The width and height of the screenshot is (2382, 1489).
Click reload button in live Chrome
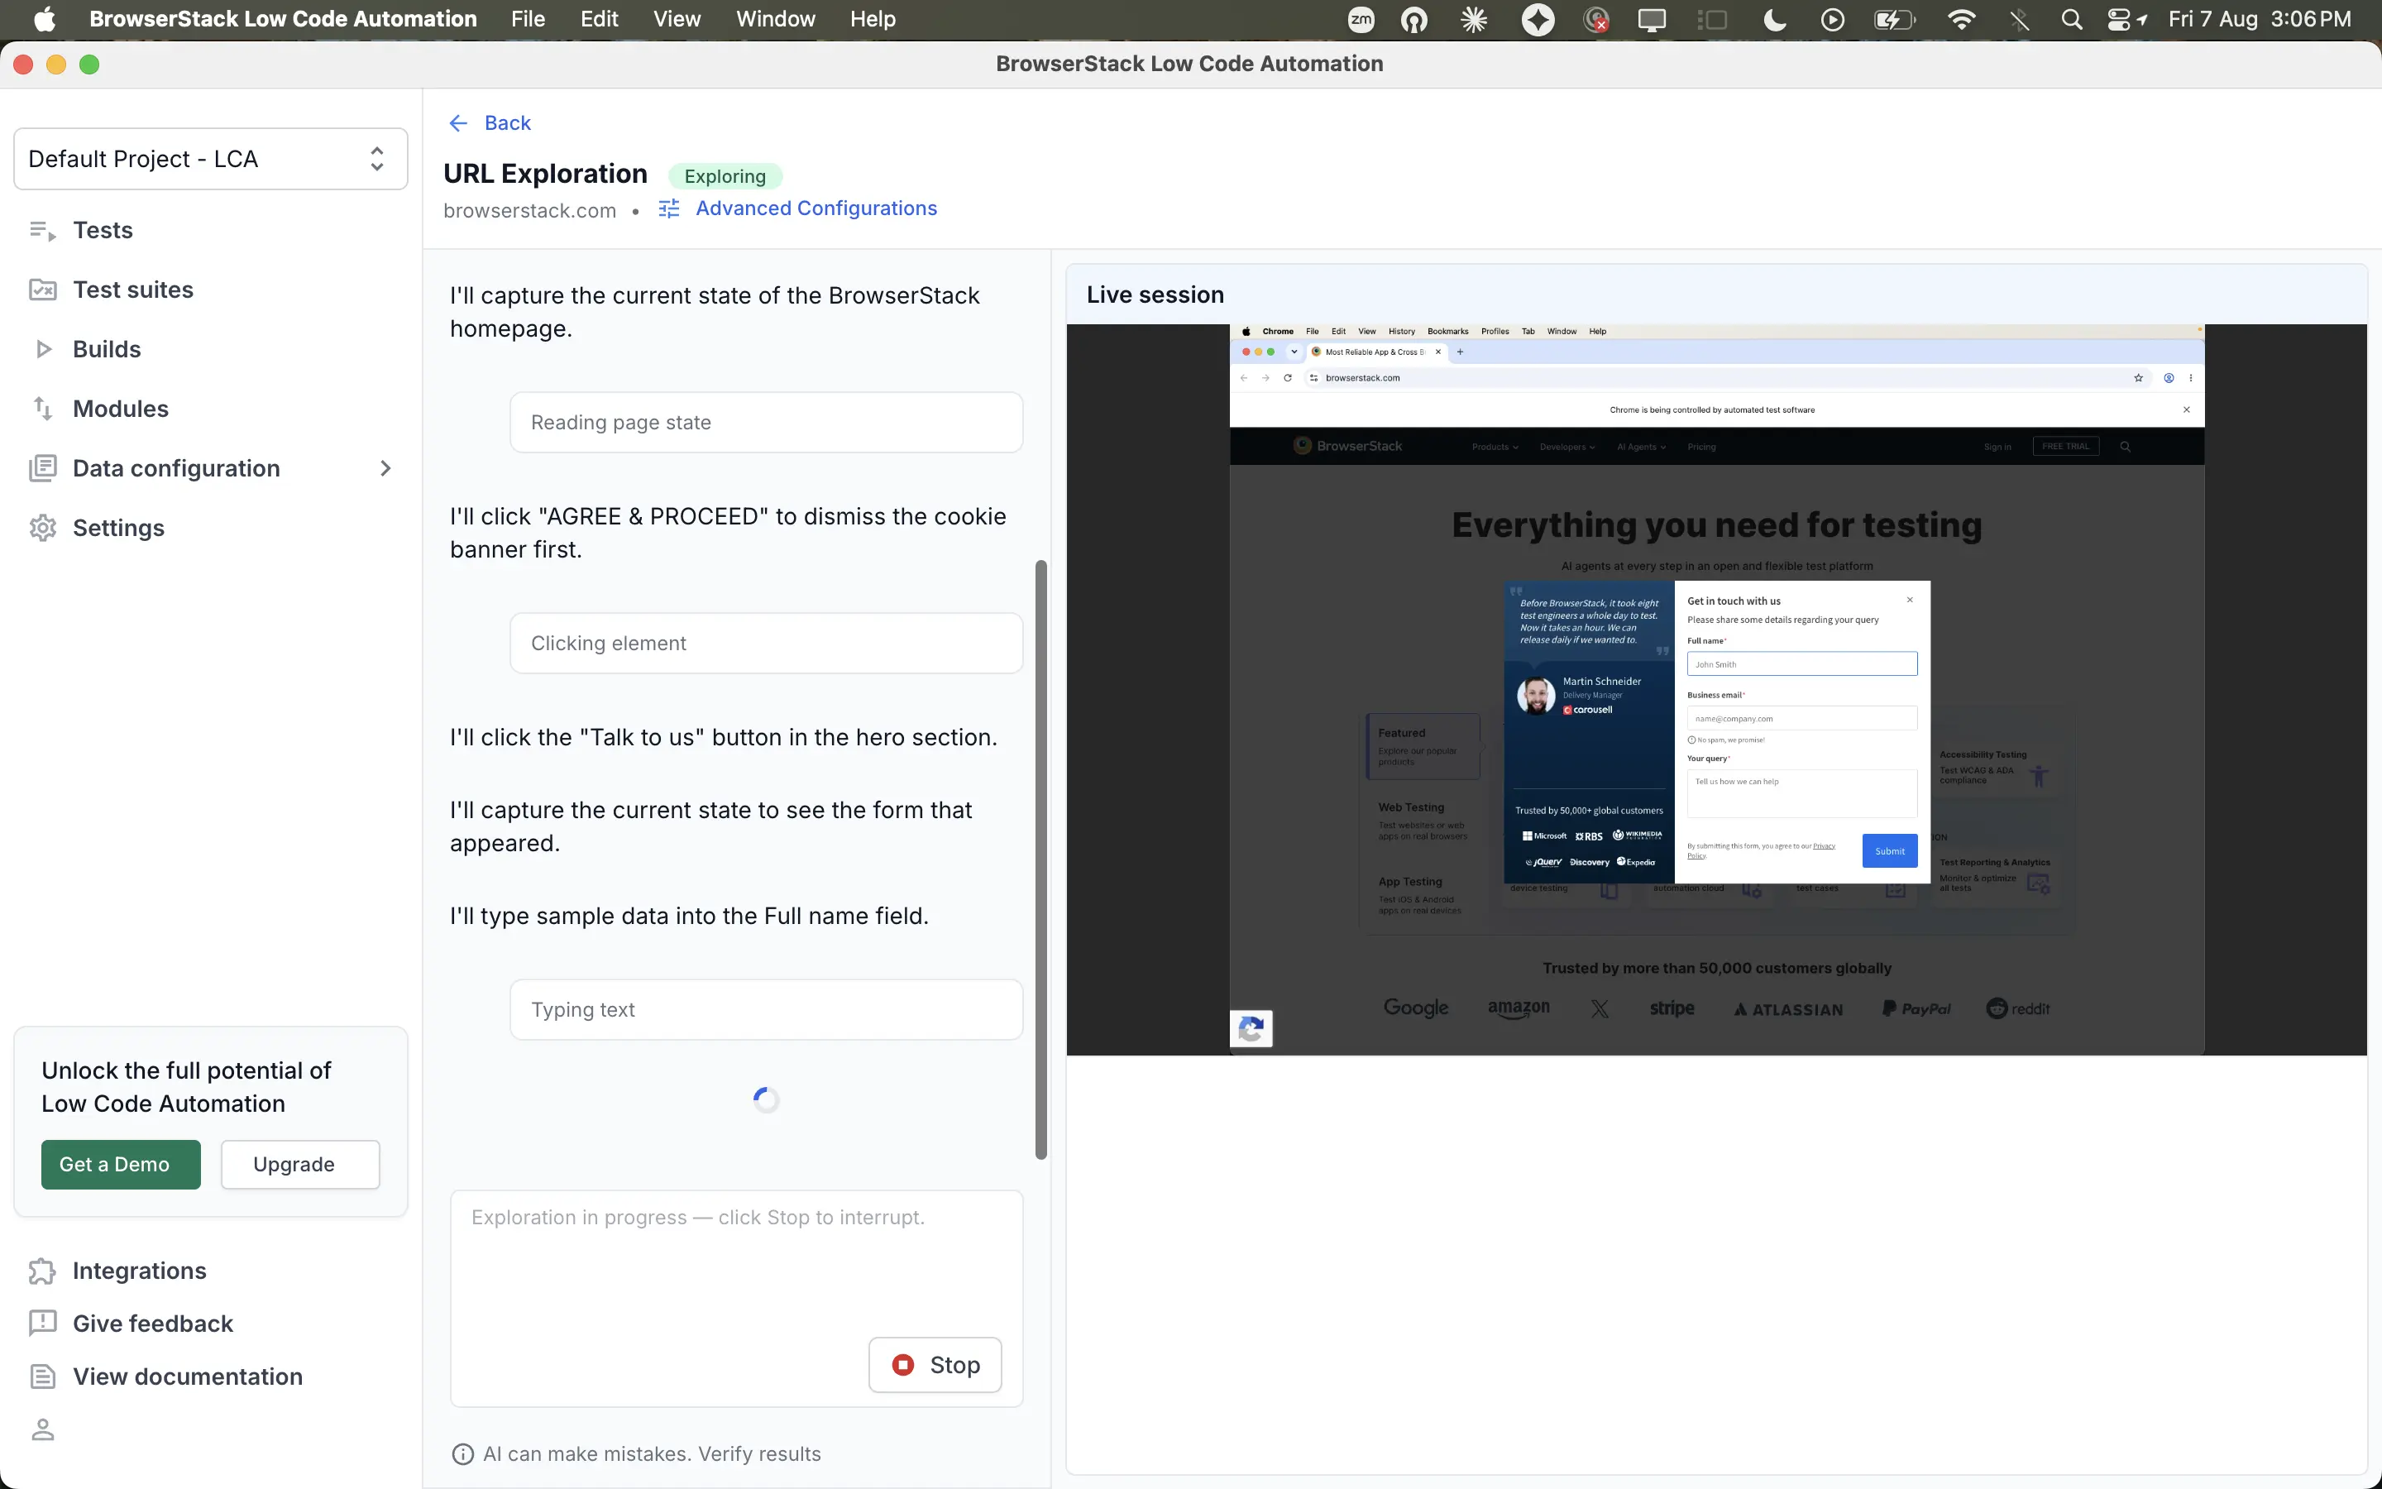pyautogui.click(x=1288, y=378)
